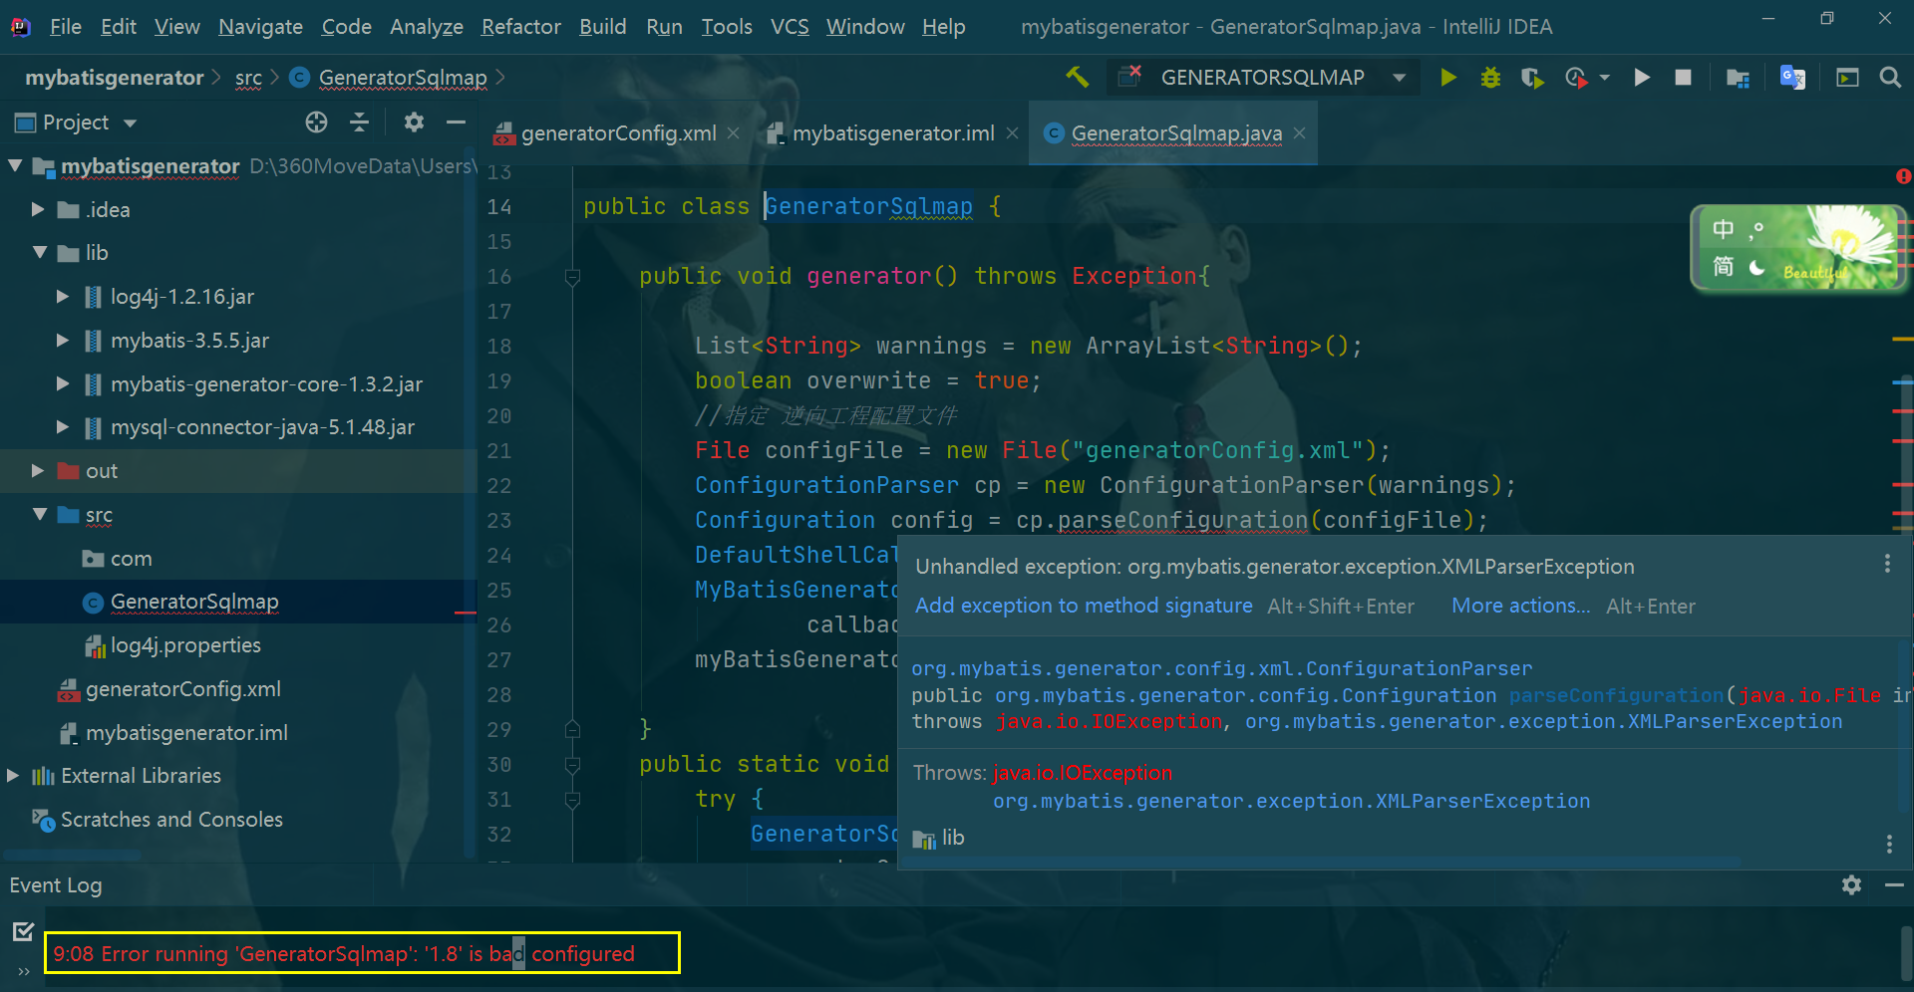Image resolution: width=1914 pixels, height=992 pixels.
Task: Collapse the mybatisgenerator root node
Action: 16,165
